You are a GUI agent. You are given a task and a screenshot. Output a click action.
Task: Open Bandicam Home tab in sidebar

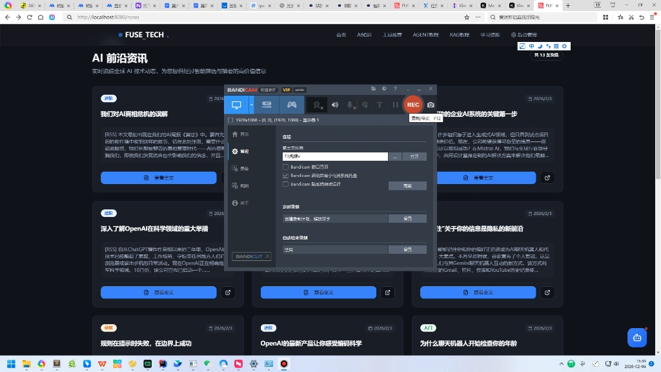(x=241, y=134)
